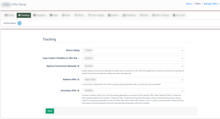Click help icon beside Approve Conversions Manually
The height and width of the screenshot is (119, 220).
78,66
